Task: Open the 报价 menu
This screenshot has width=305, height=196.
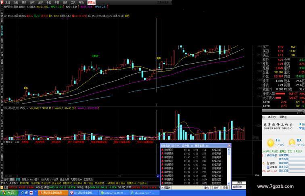Action: coord(24,2)
